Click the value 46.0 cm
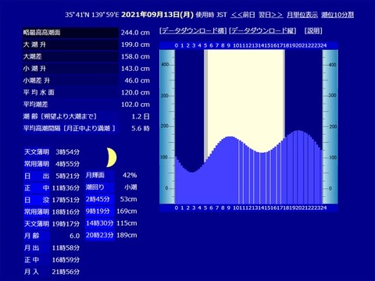 (x=137, y=80)
